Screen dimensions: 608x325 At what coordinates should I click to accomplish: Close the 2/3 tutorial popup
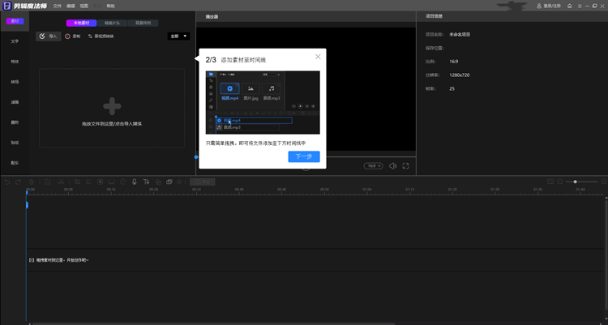(318, 57)
